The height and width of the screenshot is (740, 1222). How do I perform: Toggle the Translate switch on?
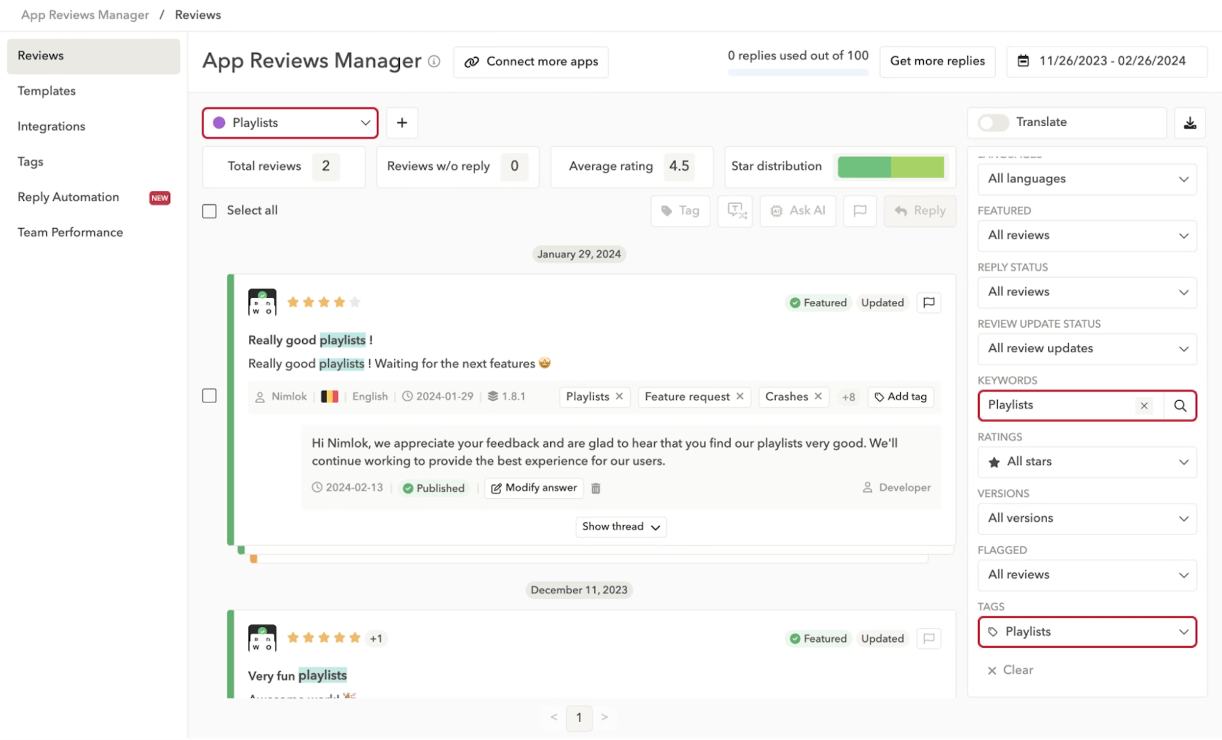point(993,122)
